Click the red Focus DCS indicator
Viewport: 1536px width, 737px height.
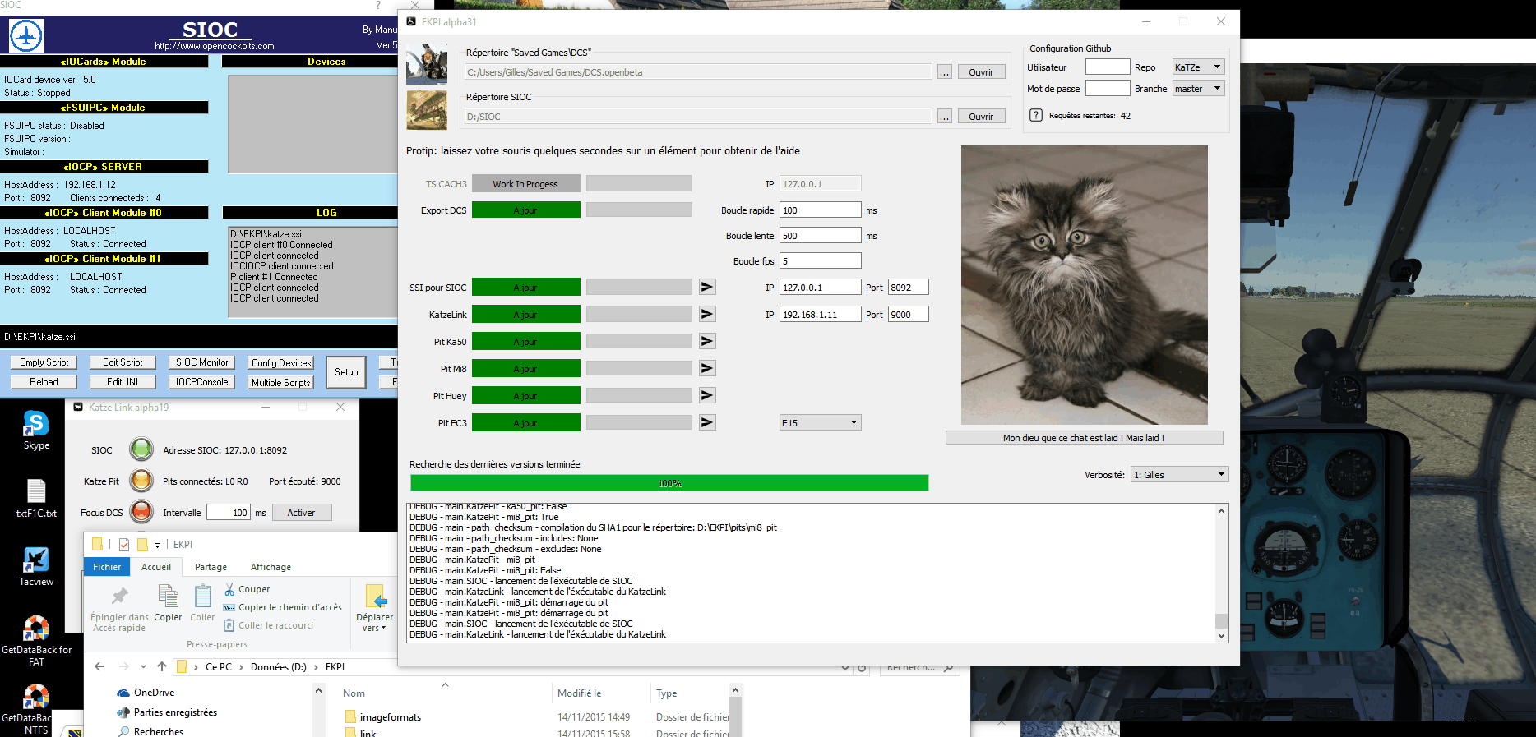coord(141,512)
